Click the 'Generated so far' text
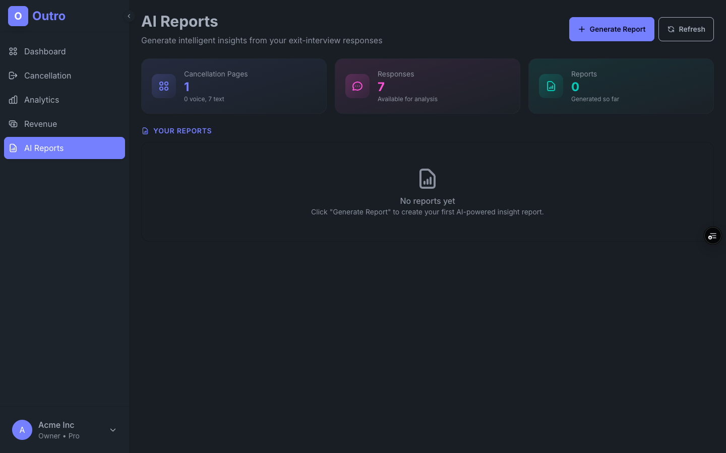Viewport: 726px width, 453px height. [x=595, y=99]
